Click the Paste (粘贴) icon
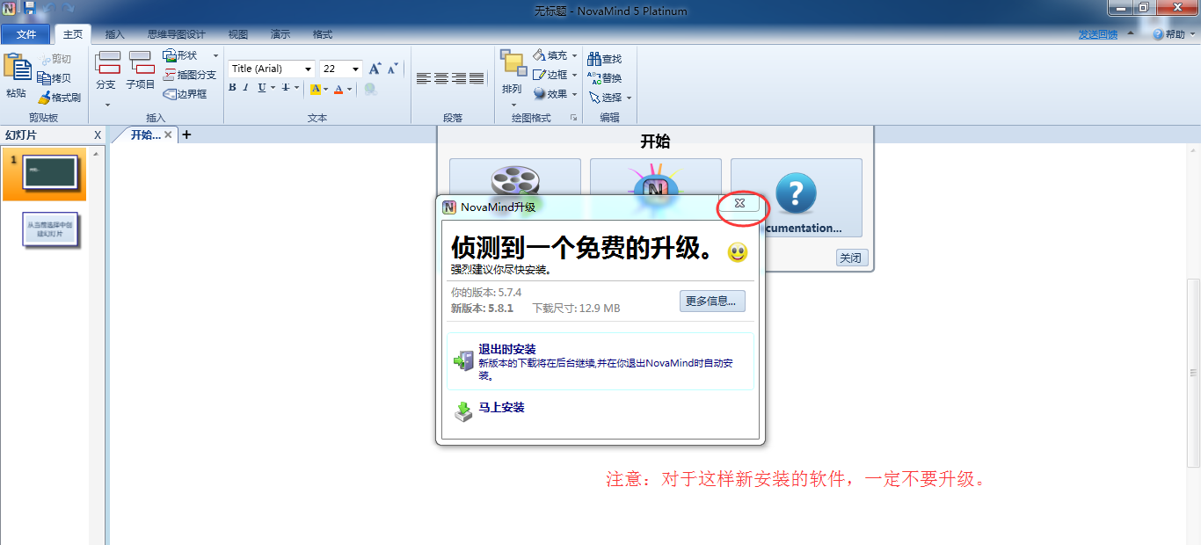The width and height of the screenshot is (1201, 545). 16,67
